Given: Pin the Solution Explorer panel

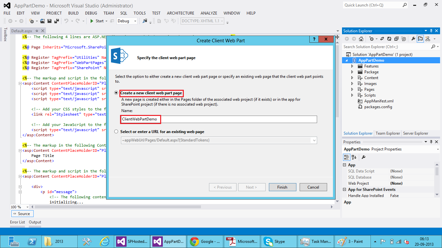Looking at the screenshot, I should pyautogui.click(x=431, y=31).
